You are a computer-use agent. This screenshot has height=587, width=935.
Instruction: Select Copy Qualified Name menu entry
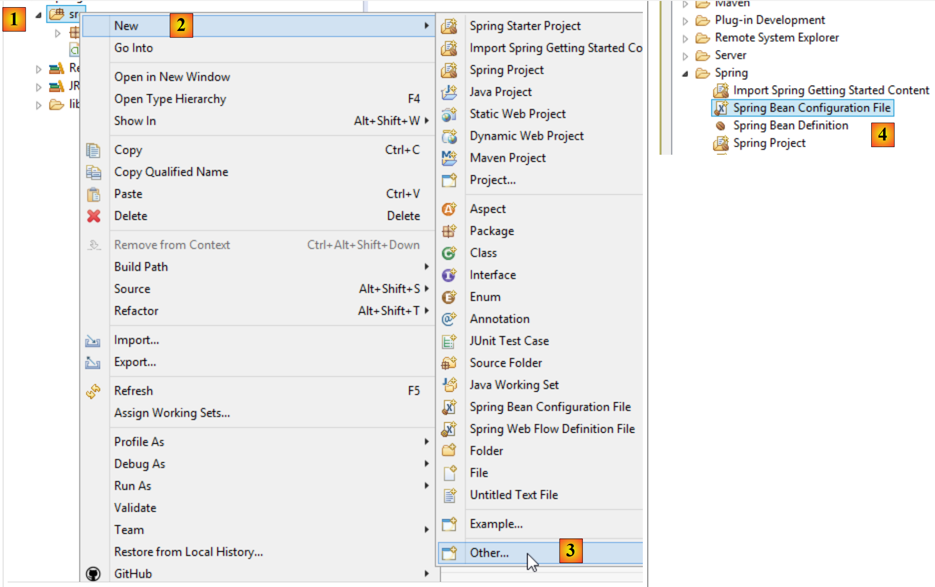point(171,172)
